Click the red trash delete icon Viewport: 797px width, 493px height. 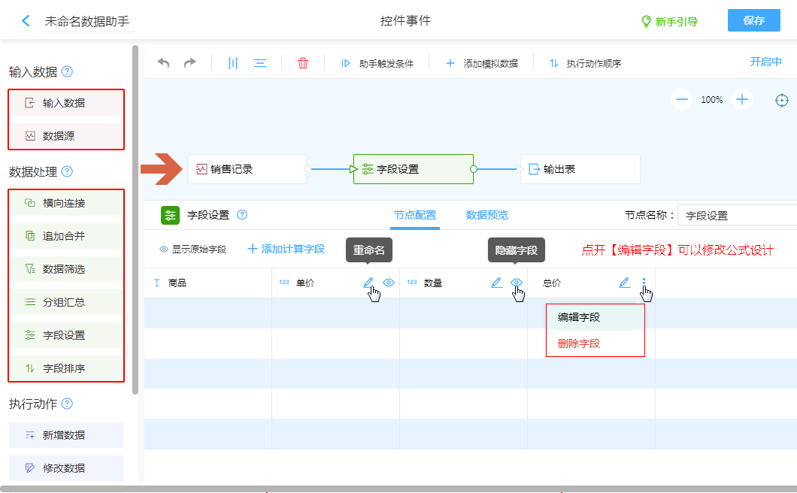[x=303, y=63]
